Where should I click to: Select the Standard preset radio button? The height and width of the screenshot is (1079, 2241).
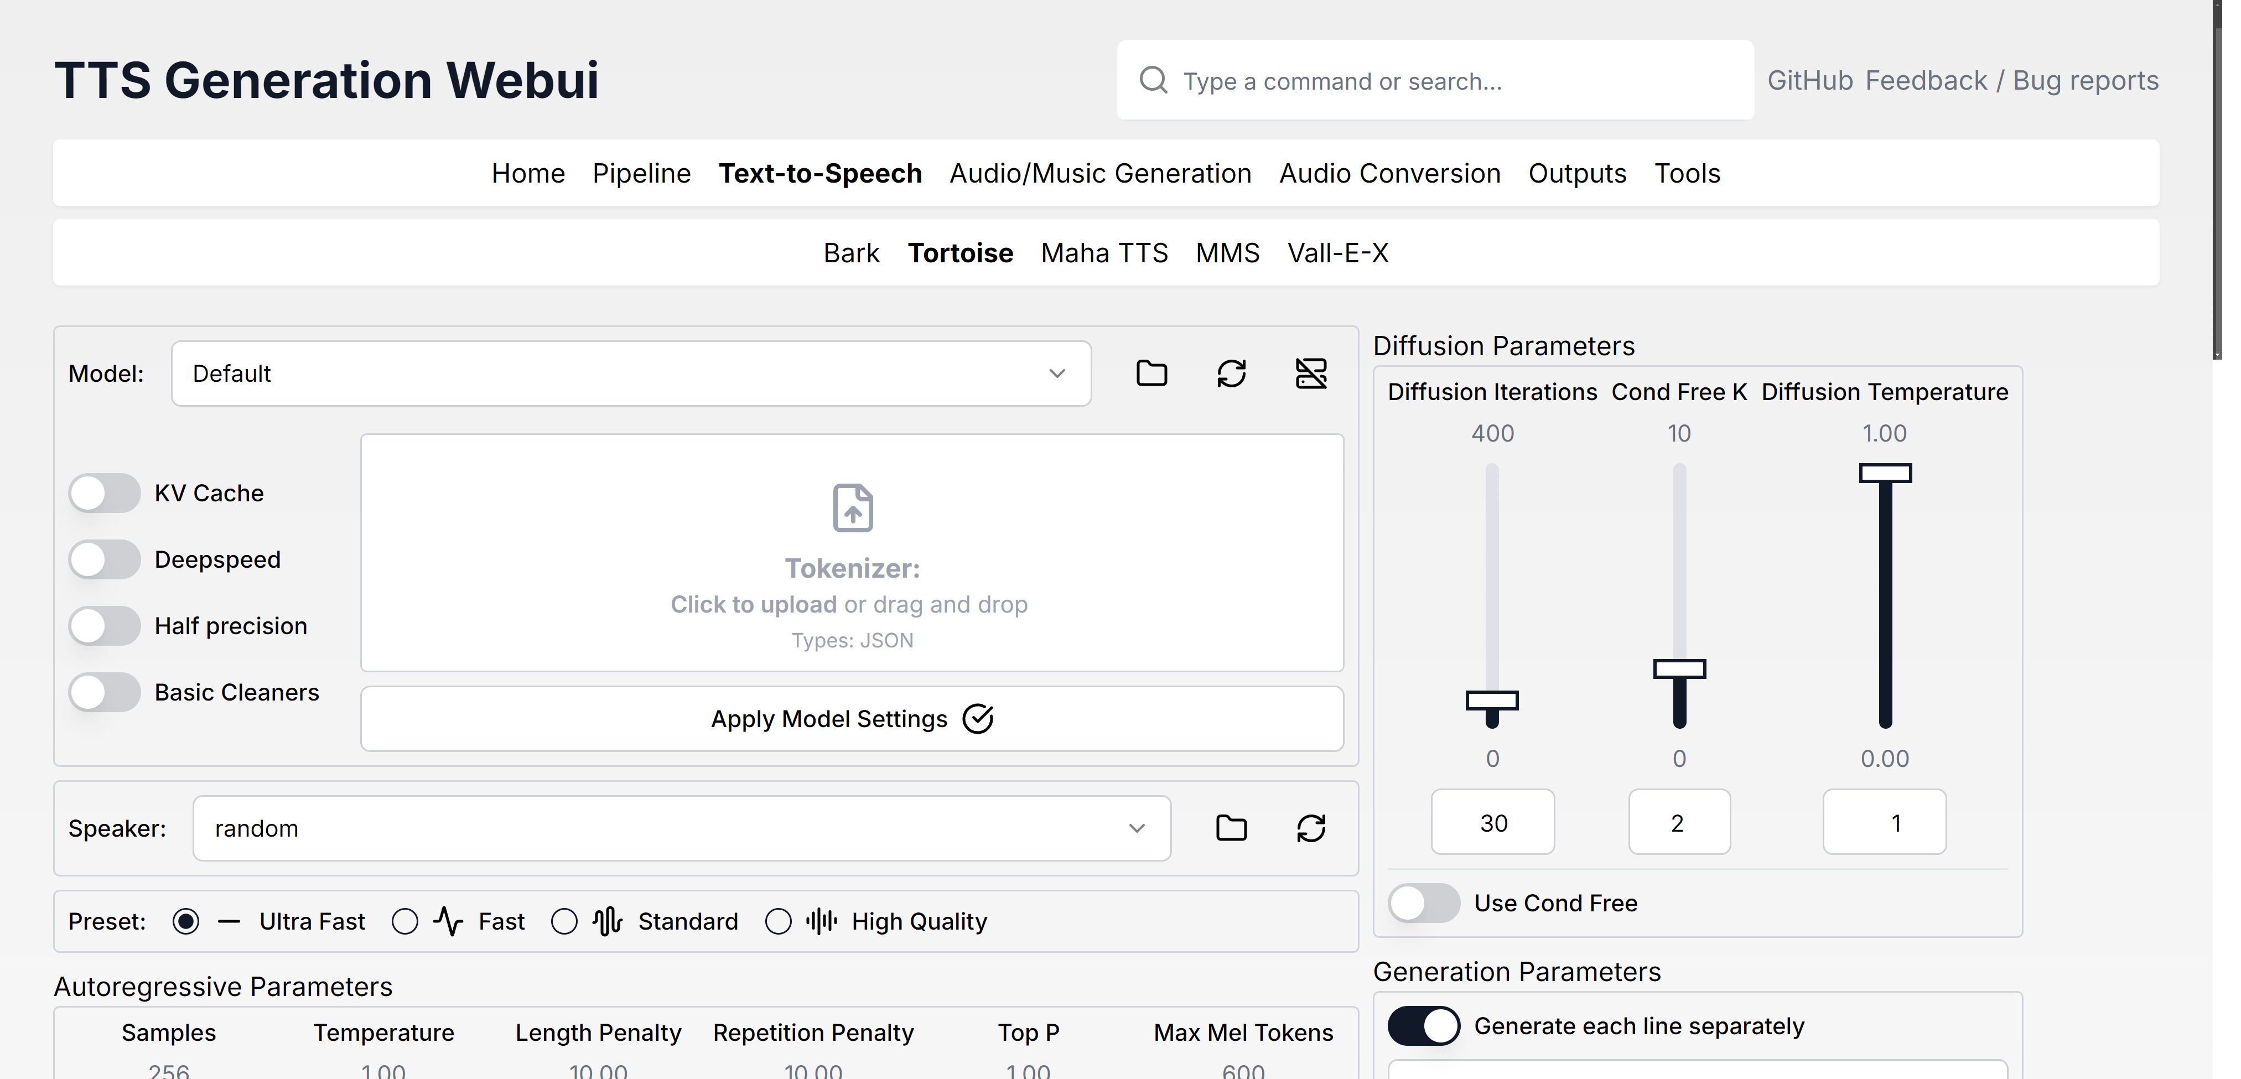[564, 921]
